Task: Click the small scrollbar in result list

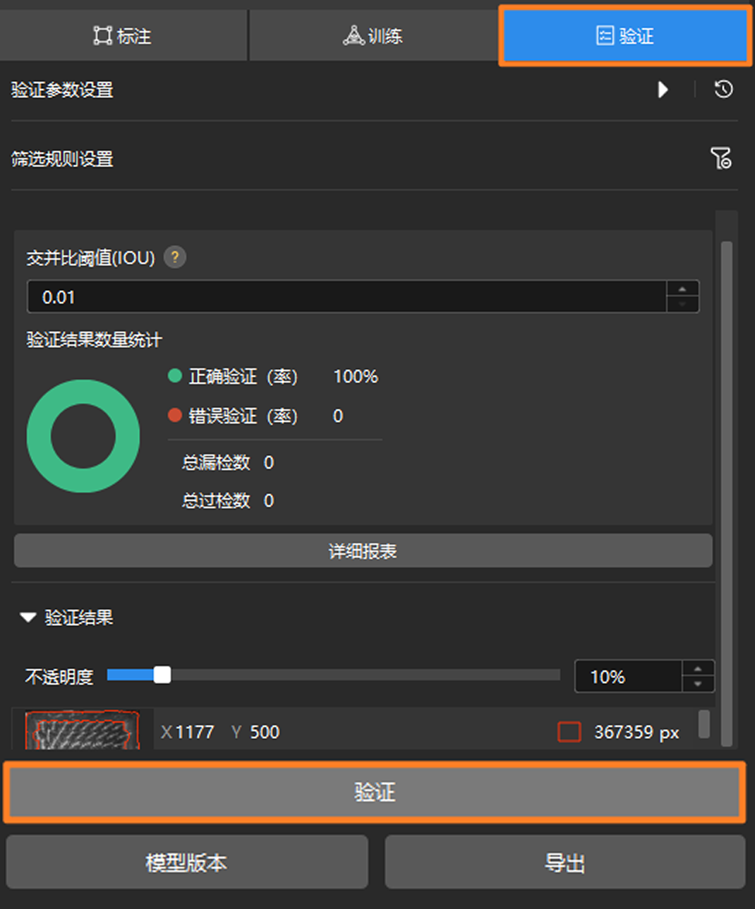Action: (703, 724)
